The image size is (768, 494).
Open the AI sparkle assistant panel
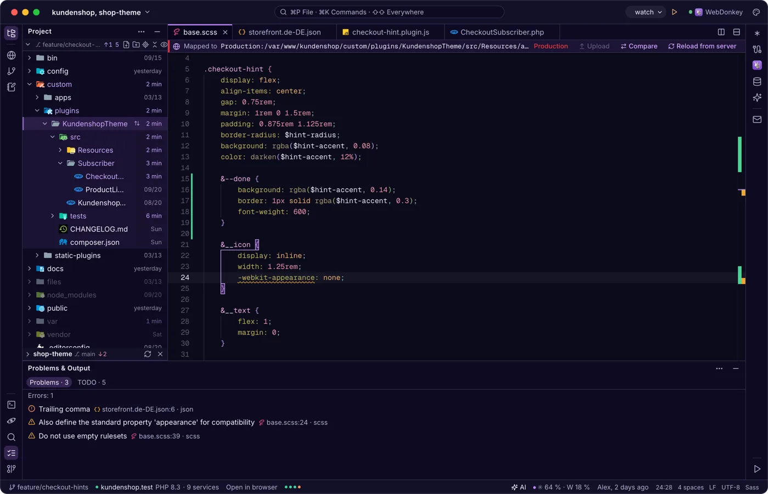point(757,98)
